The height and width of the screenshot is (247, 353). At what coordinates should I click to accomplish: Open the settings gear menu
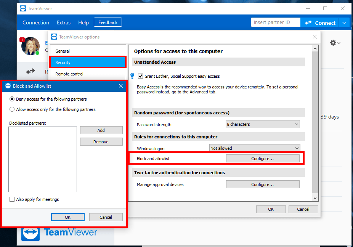point(334,43)
